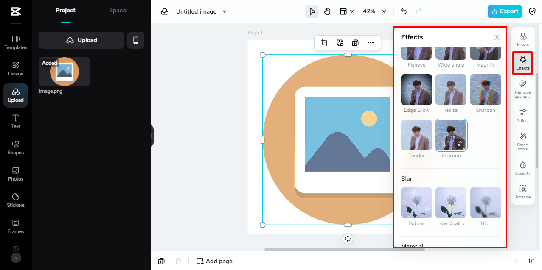Click the Add page button
Image resolution: width=542 pixels, height=270 pixels.
pos(214,261)
